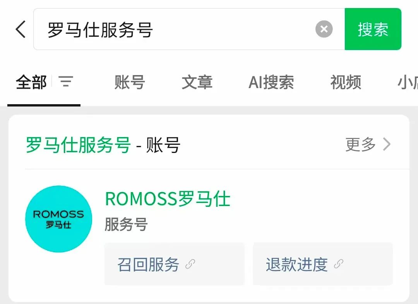Tap the 罗马仕服务号 - 账号 section header
The image size is (418, 304).
pyautogui.click(x=103, y=145)
